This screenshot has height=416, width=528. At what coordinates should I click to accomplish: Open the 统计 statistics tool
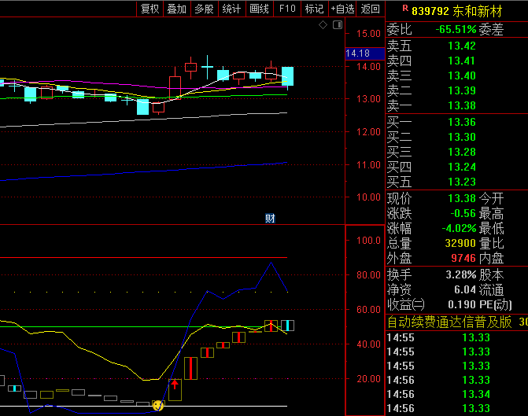pos(231,9)
